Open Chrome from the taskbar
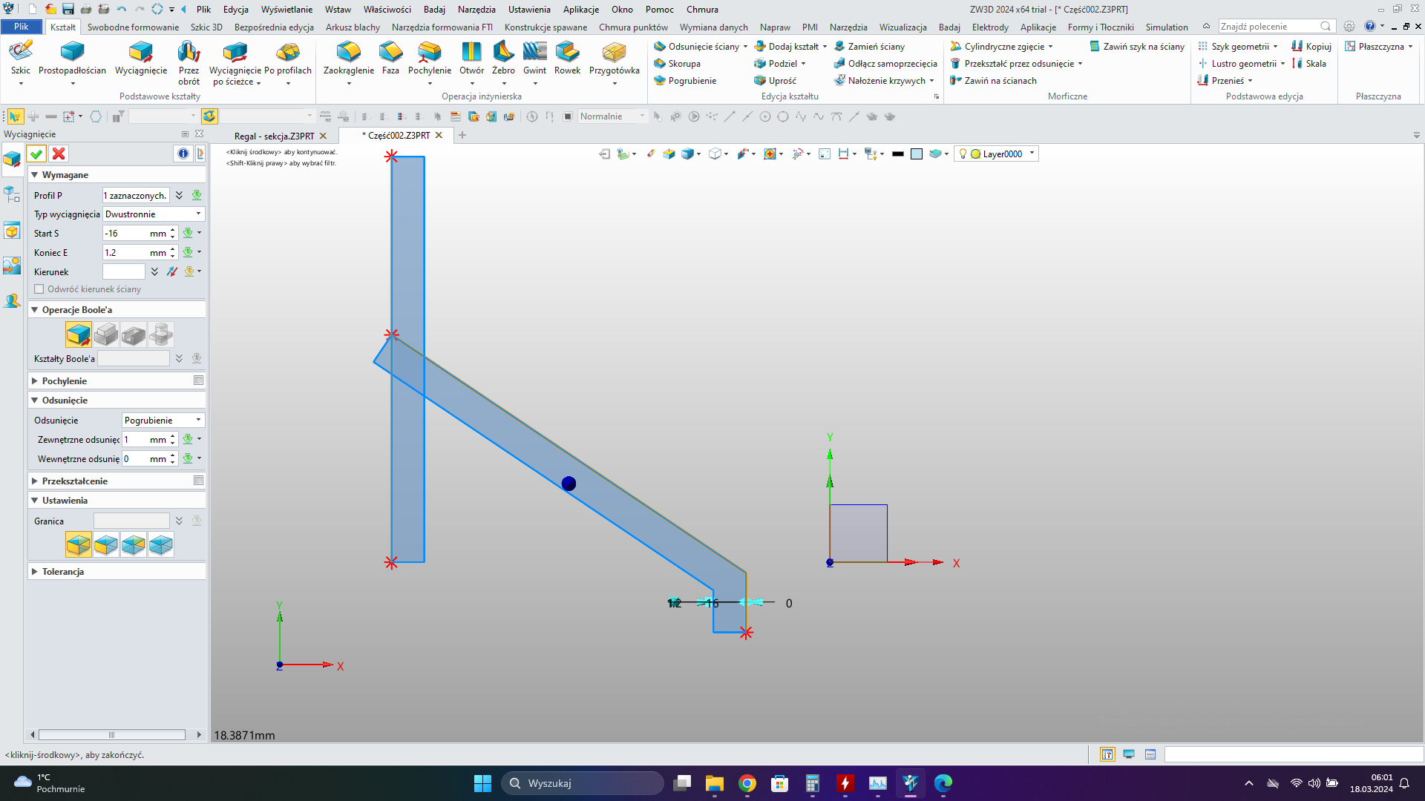 pyautogui.click(x=747, y=783)
